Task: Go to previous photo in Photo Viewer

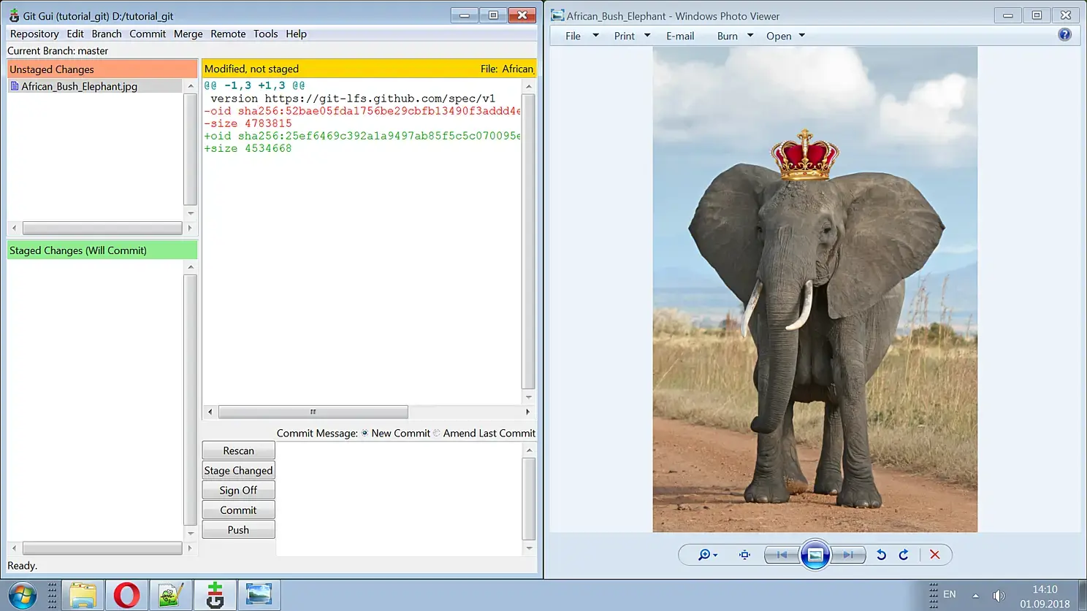Action: [x=782, y=555]
